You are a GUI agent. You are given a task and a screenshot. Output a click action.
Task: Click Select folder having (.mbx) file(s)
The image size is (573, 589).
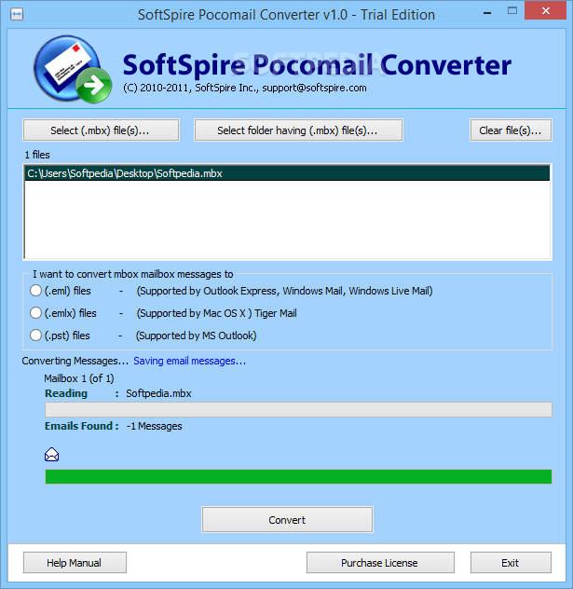(x=298, y=130)
